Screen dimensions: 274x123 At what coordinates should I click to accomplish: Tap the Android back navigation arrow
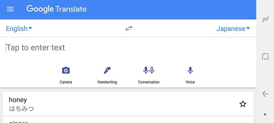coord(265,94)
